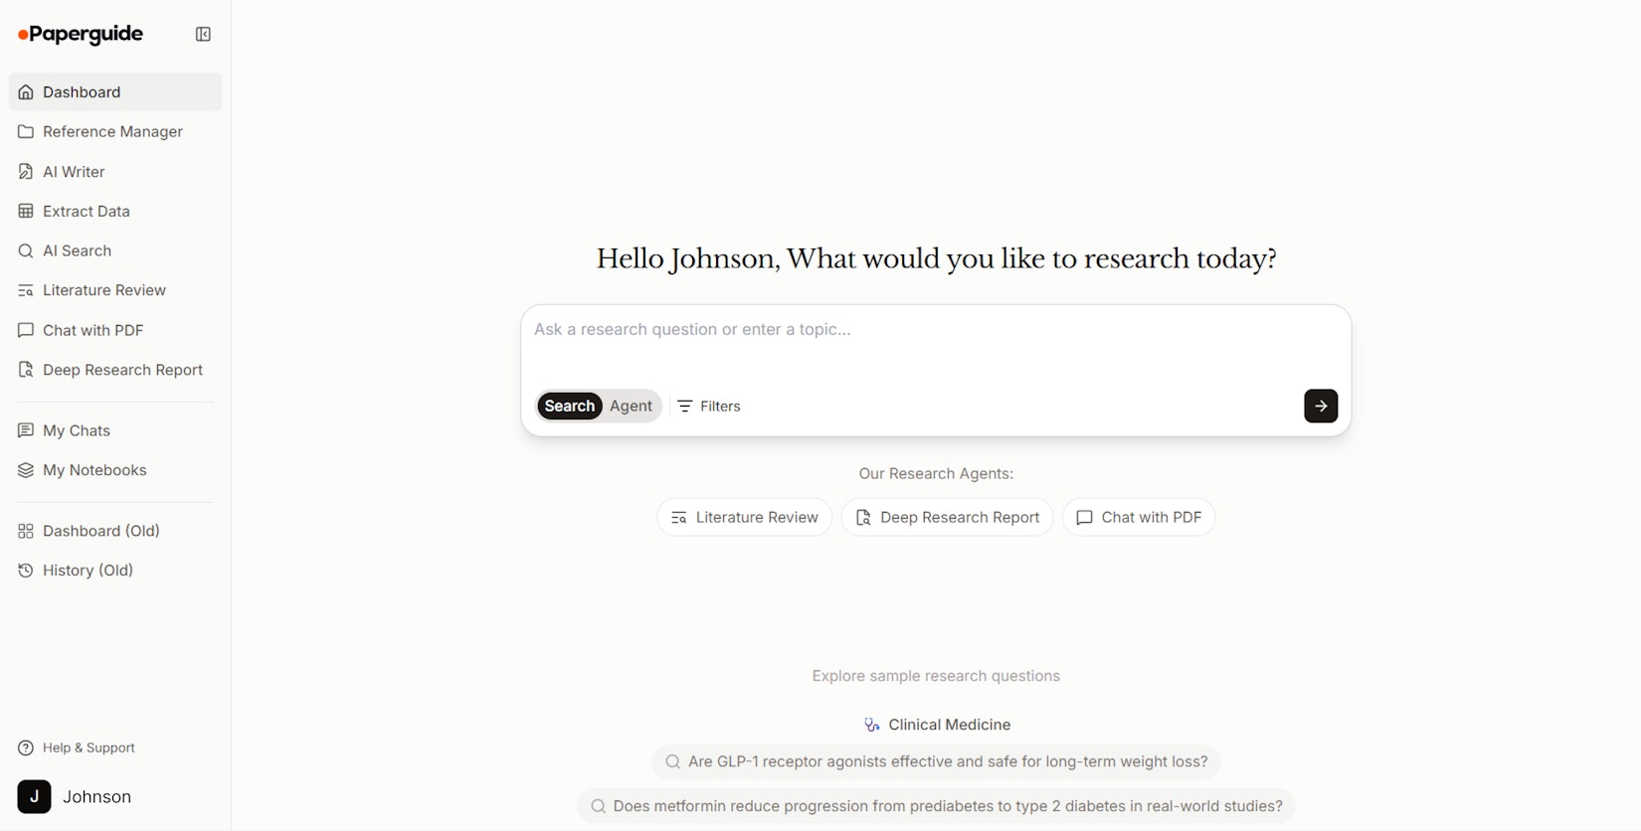Start Chat with PDF agent button
The height and width of the screenshot is (831, 1641).
(x=1139, y=517)
